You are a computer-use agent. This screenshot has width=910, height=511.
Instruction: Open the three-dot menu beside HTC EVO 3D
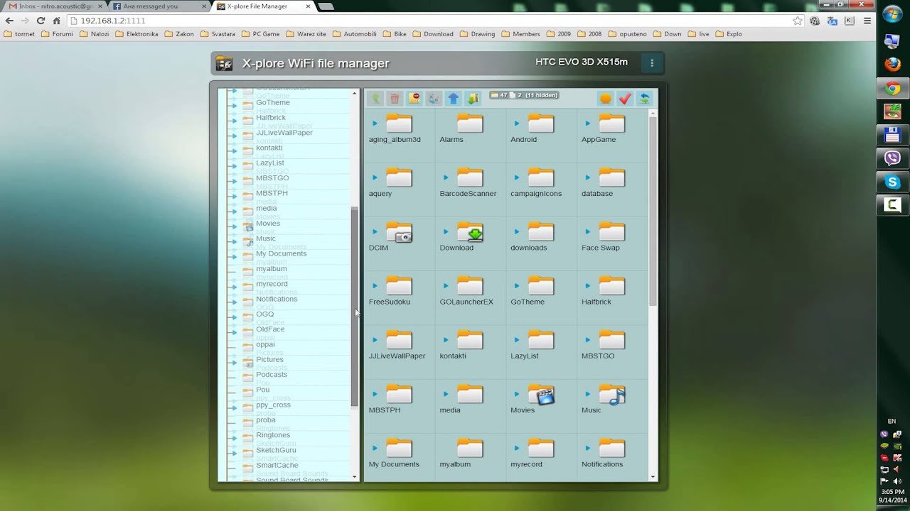pyautogui.click(x=652, y=63)
